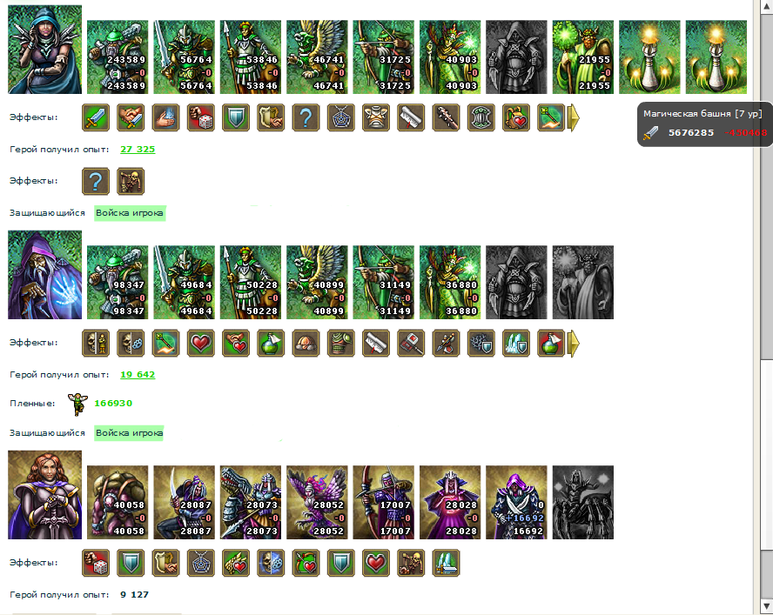773x615 pixels.
Task: Click the spider web amulet effect in first row
Action: [x=340, y=117]
